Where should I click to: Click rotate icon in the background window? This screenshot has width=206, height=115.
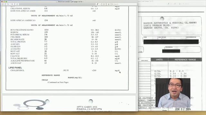175,4
